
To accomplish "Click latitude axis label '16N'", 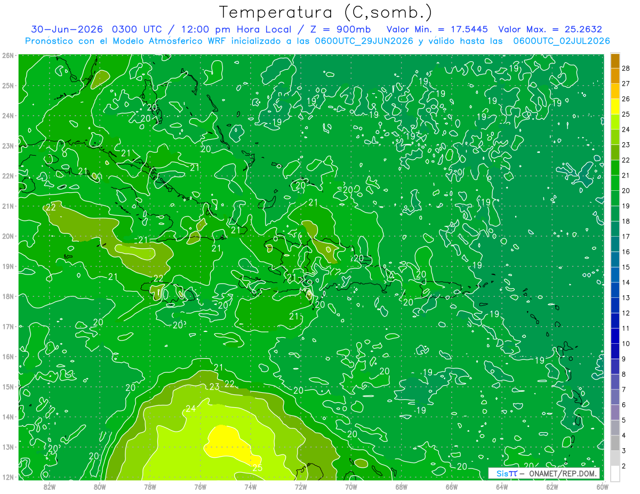I will click(7, 357).
